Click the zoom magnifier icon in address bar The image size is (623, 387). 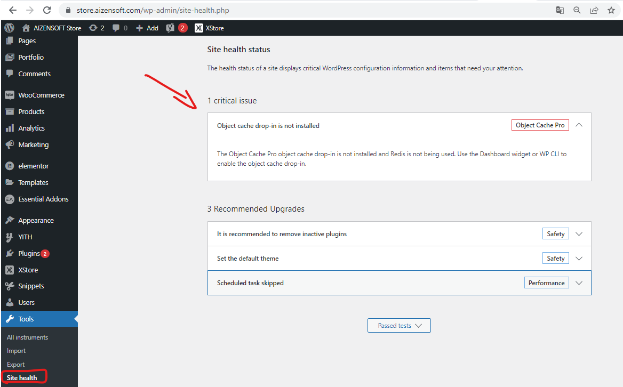[x=577, y=10]
